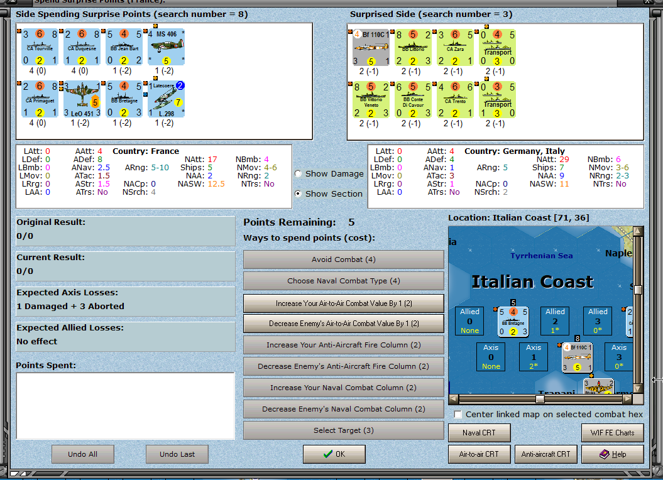This screenshot has width=663, height=480.
Task: Open the Anti-aircraft CRT chart
Action: (x=546, y=454)
